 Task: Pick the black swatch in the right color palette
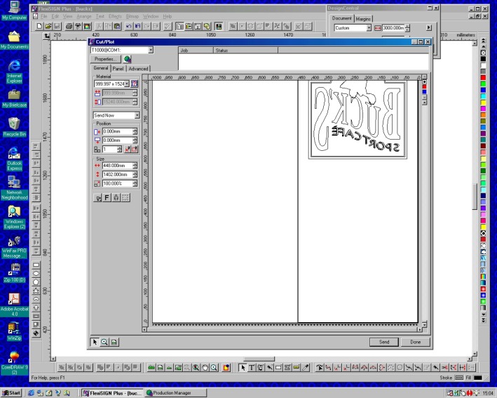click(x=483, y=59)
